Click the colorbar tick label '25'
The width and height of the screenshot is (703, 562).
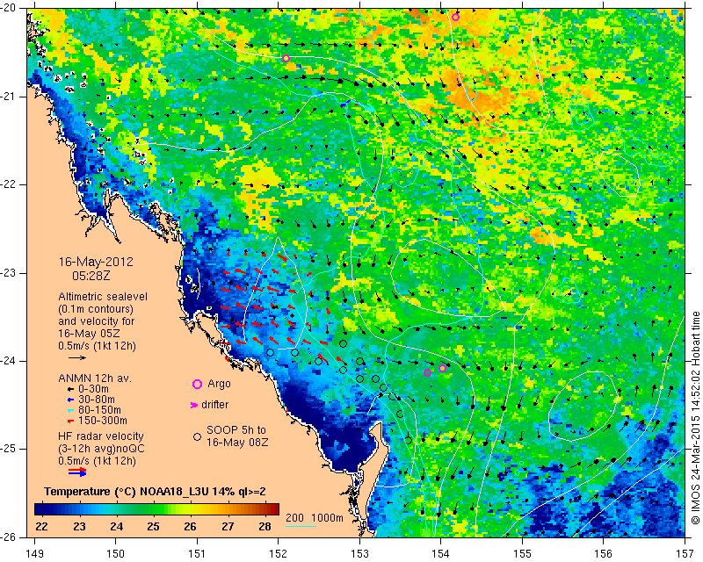(153, 526)
